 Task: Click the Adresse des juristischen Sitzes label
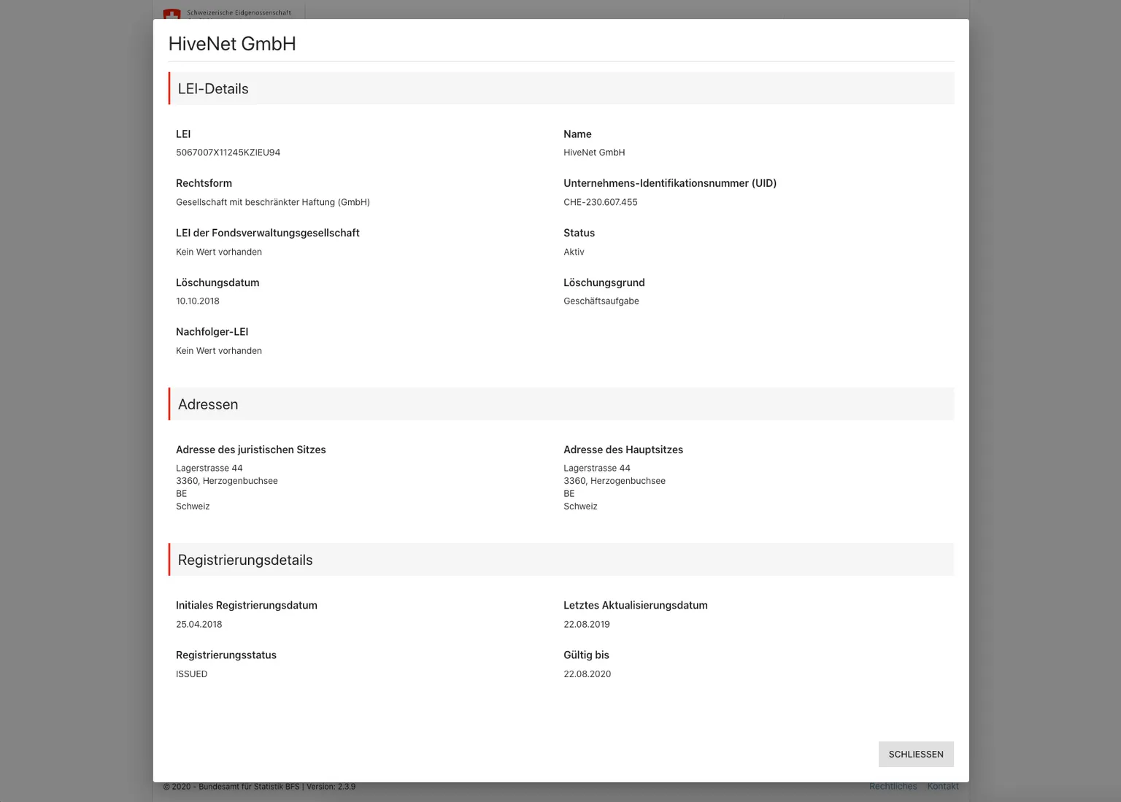(x=250, y=450)
